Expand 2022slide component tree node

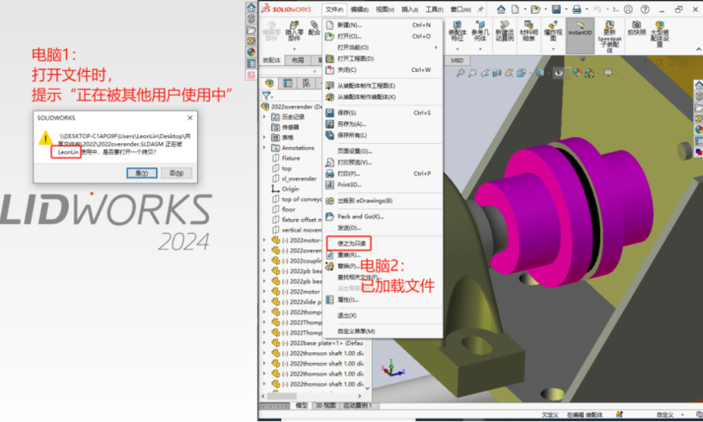coord(265,302)
